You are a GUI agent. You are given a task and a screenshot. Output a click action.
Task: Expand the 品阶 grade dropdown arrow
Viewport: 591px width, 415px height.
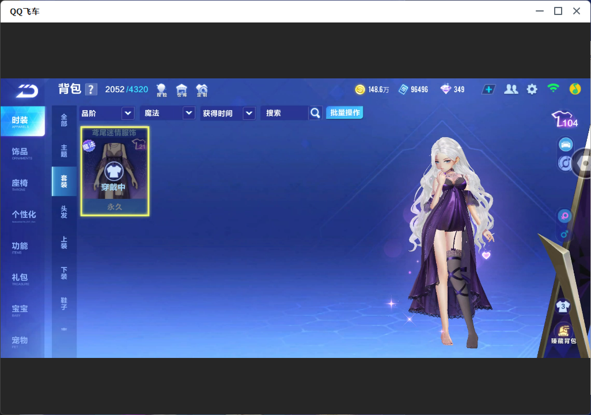pos(128,113)
